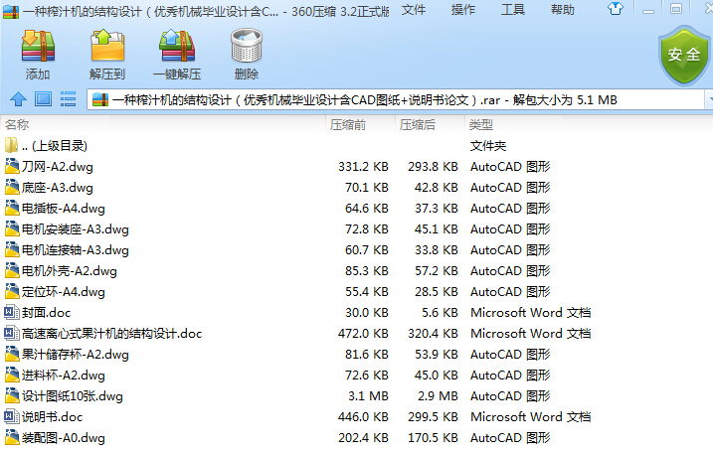Click the 解压到 (Extract to) toolbar icon
Image resolution: width=713 pixels, height=453 pixels.
pos(107,46)
